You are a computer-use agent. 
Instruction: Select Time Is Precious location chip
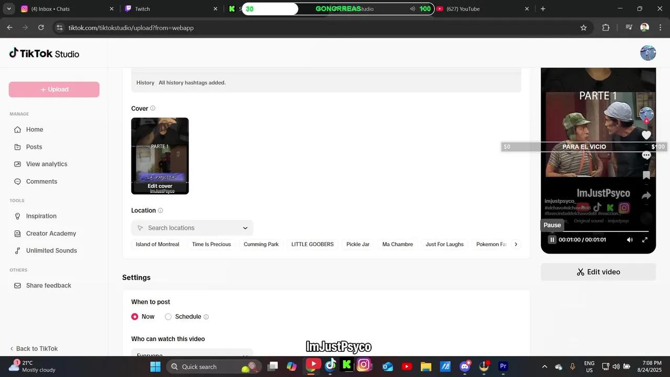tap(211, 244)
